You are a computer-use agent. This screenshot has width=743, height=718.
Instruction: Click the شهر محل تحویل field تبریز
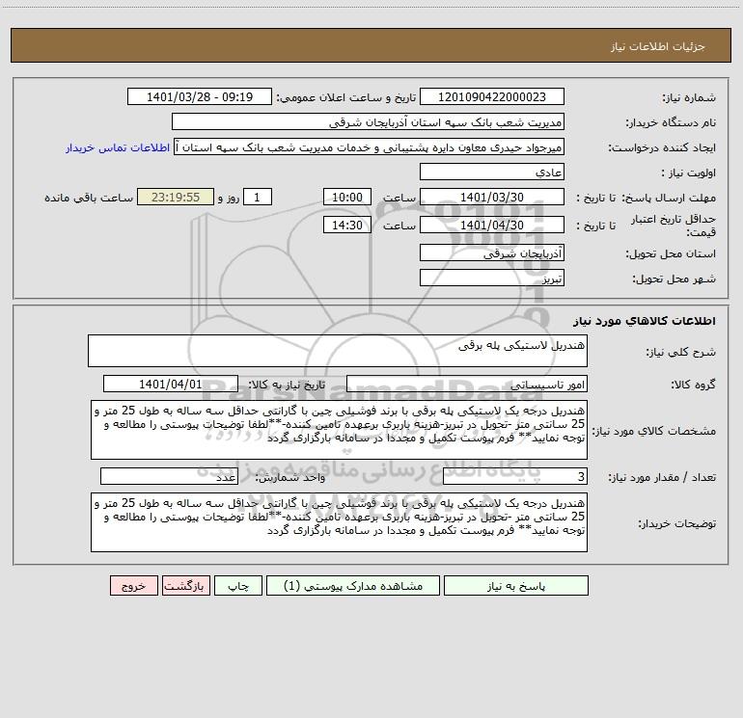click(492, 279)
